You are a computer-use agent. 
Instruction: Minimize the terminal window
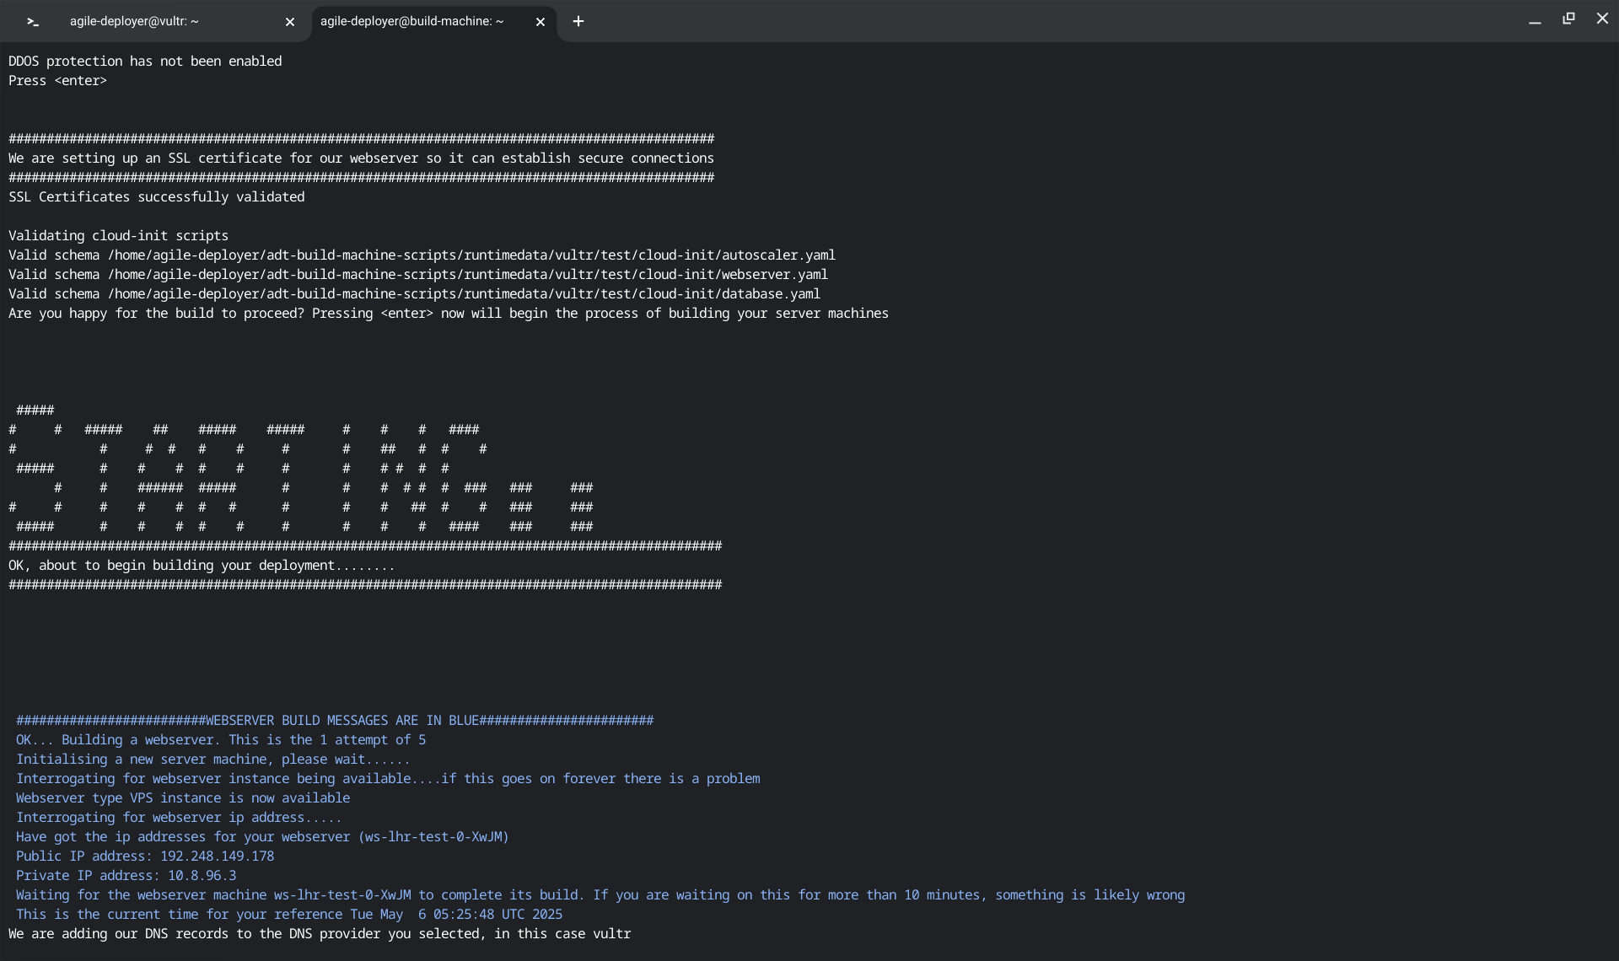click(x=1535, y=20)
